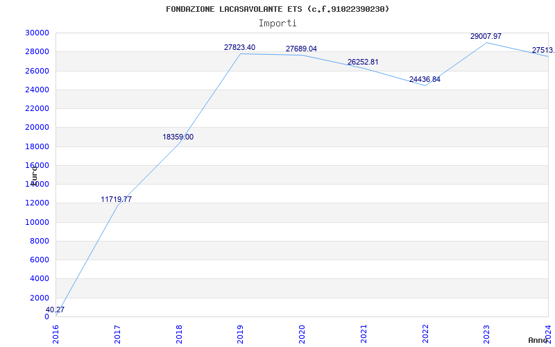Viewport: 555px width, 347px height.
Task: Select the 40.27 data label
Action: point(55,310)
